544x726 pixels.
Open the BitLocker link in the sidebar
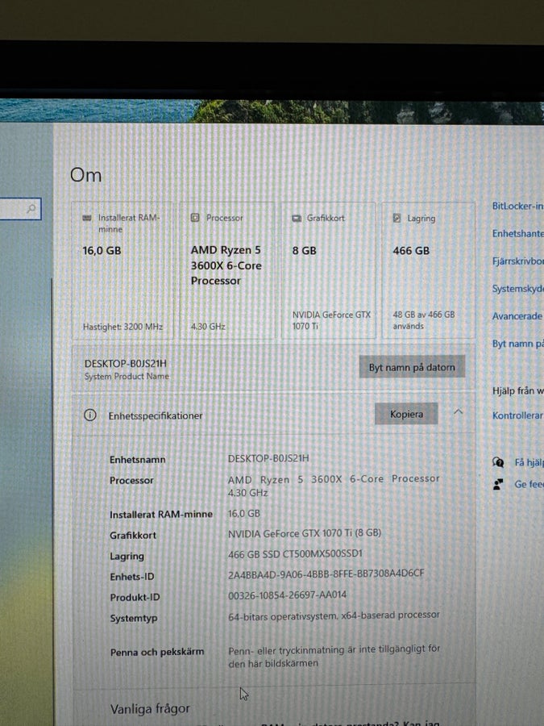click(x=517, y=206)
